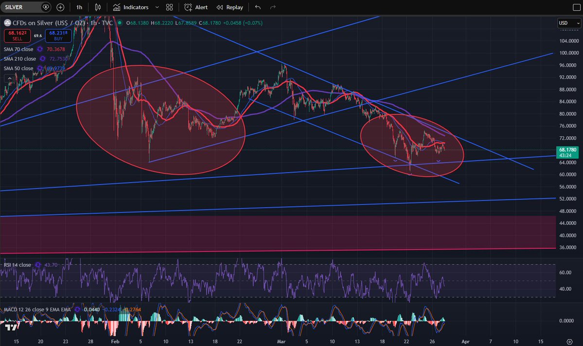Click the icon next to SMA 50 close
This screenshot has height=346, width=583.
pyautogui.click(x=40, y=69)
